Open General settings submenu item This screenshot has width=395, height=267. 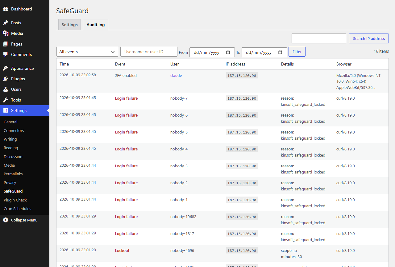[x=10, y=122]
